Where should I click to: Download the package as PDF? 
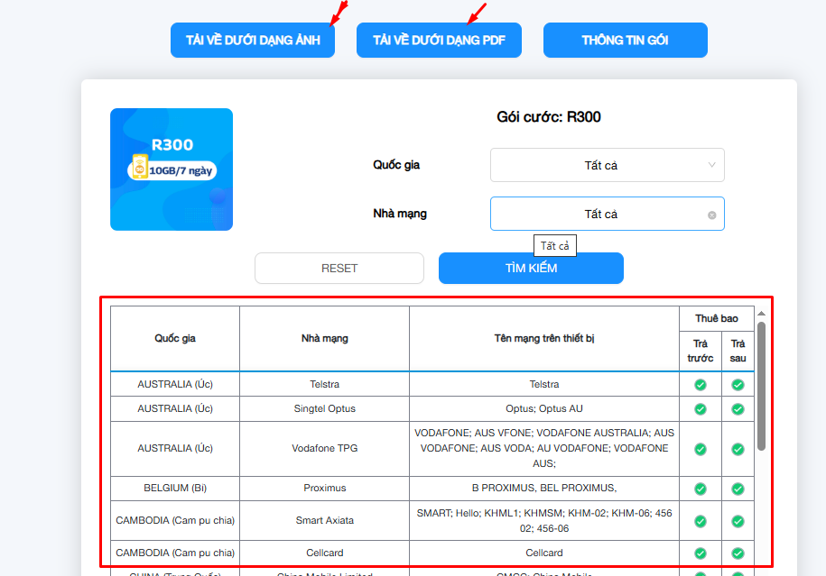point(439,40)
